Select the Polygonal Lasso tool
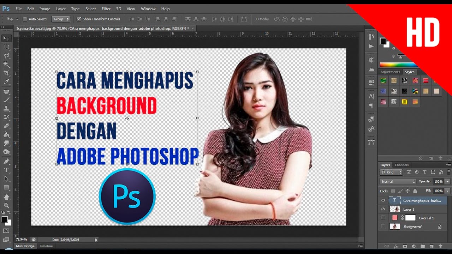Screen dimensions: 452x254 (x=6, y=56)
